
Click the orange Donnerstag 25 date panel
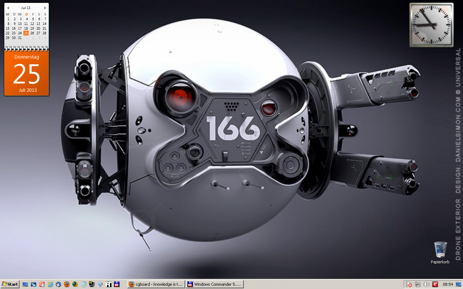coord(26,73)
